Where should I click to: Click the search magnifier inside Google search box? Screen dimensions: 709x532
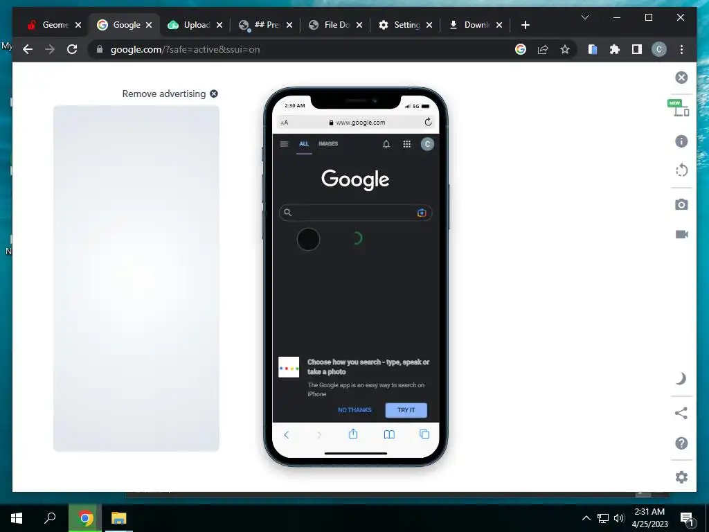point(287,213)
